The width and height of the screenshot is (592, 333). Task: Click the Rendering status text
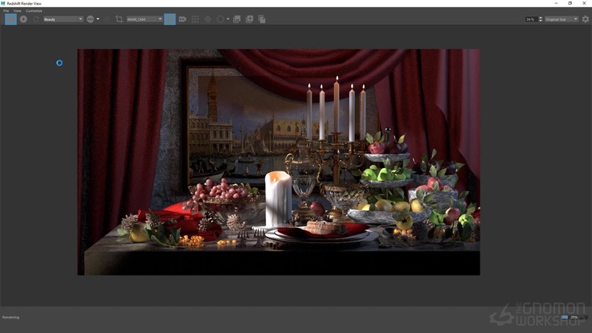tap(11, 317)
